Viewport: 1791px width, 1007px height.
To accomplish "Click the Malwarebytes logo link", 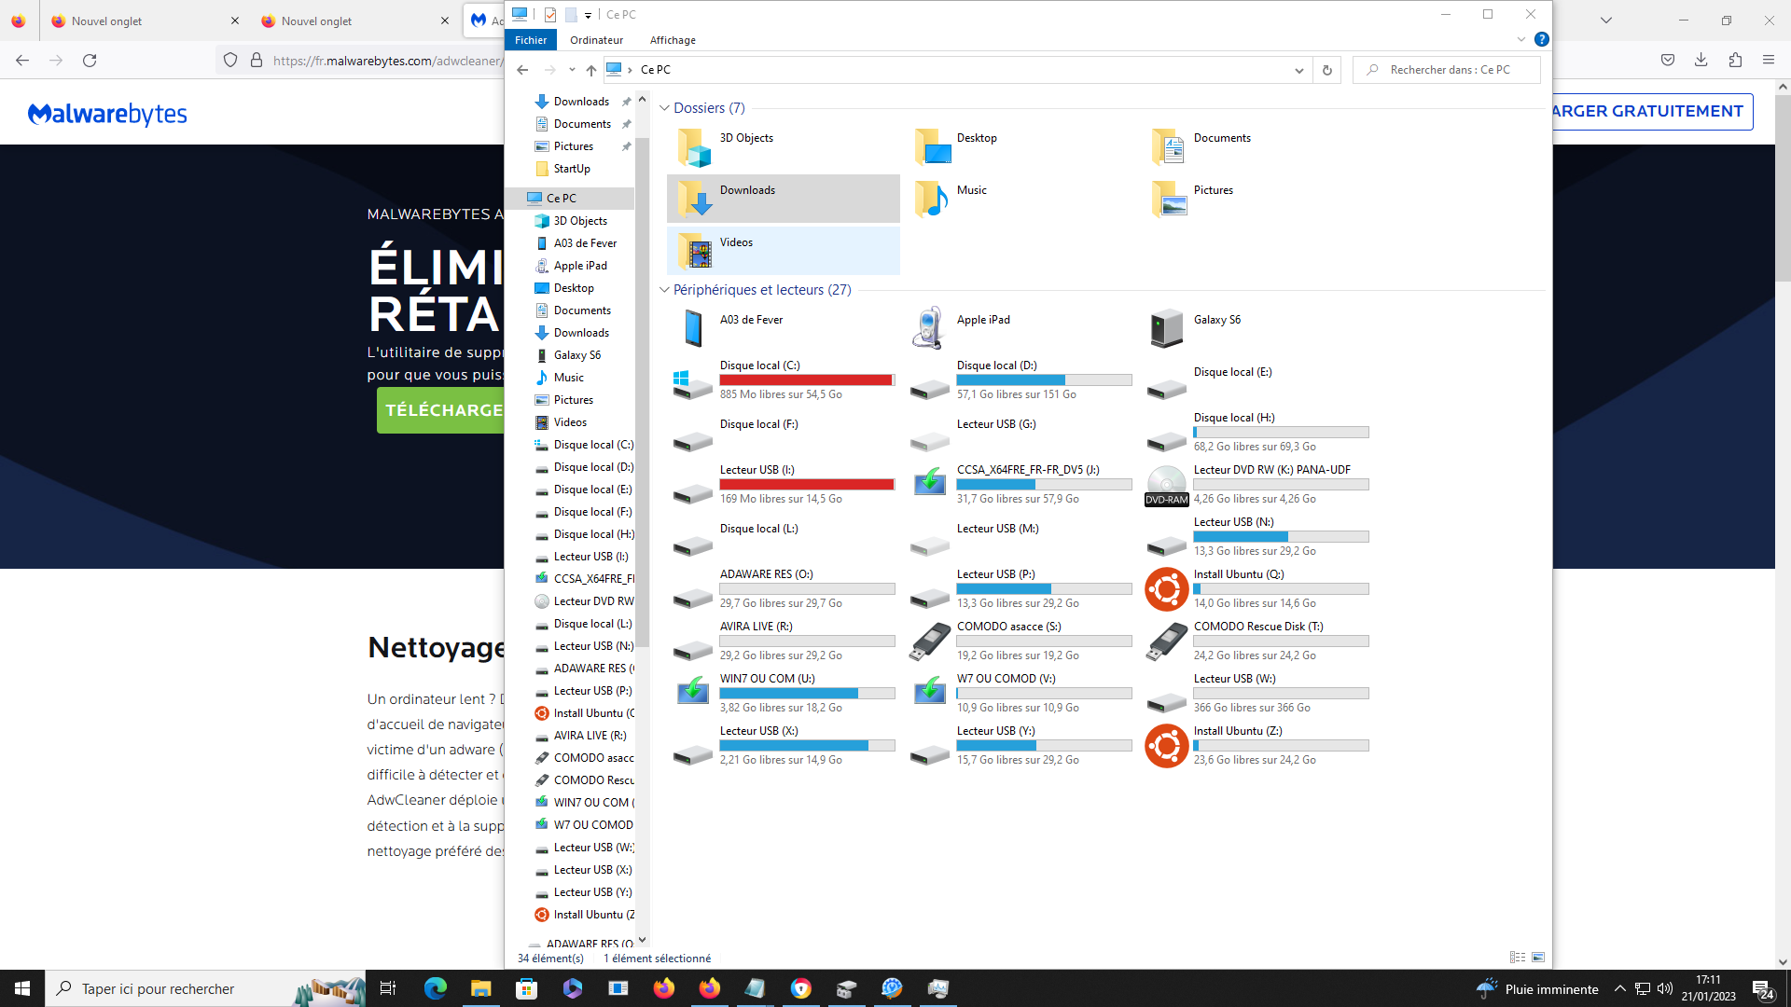I will (107, 115).
